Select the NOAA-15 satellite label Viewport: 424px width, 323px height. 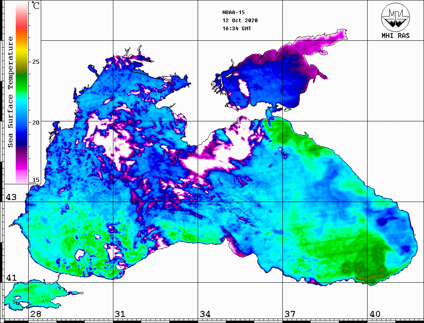234,12
